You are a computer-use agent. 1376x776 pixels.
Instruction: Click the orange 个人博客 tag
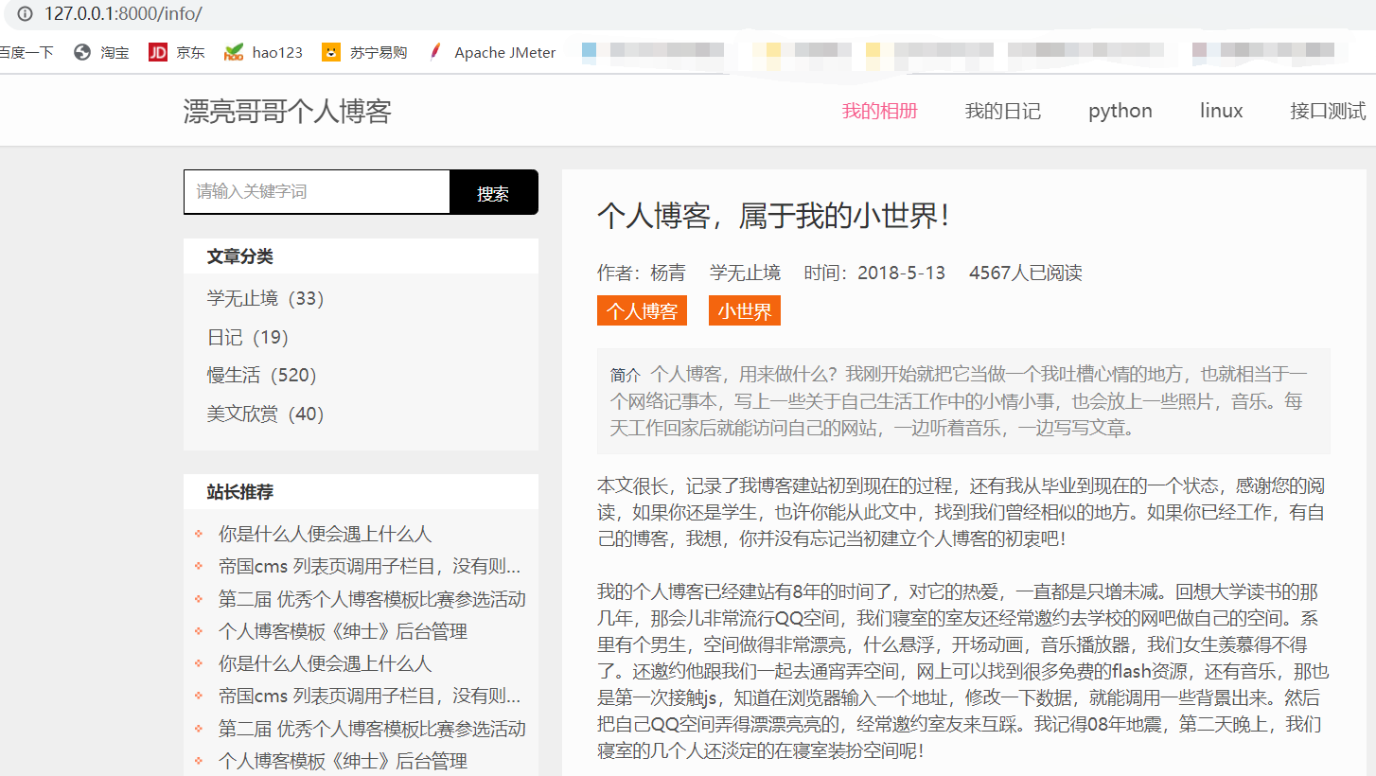coord(642,310)
